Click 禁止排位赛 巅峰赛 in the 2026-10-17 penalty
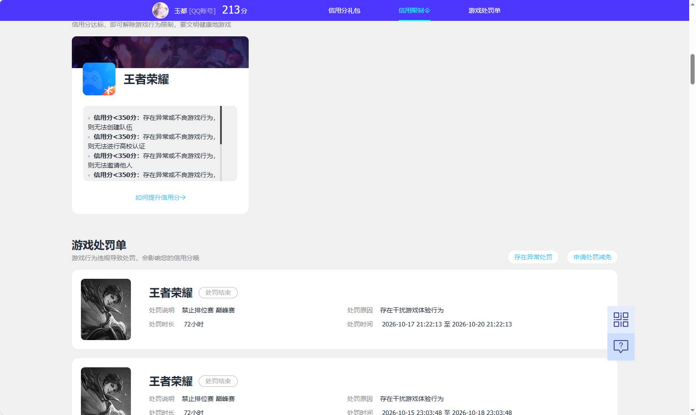The width and height of the screenshot is (696, 415). click(x=208, y=310)
